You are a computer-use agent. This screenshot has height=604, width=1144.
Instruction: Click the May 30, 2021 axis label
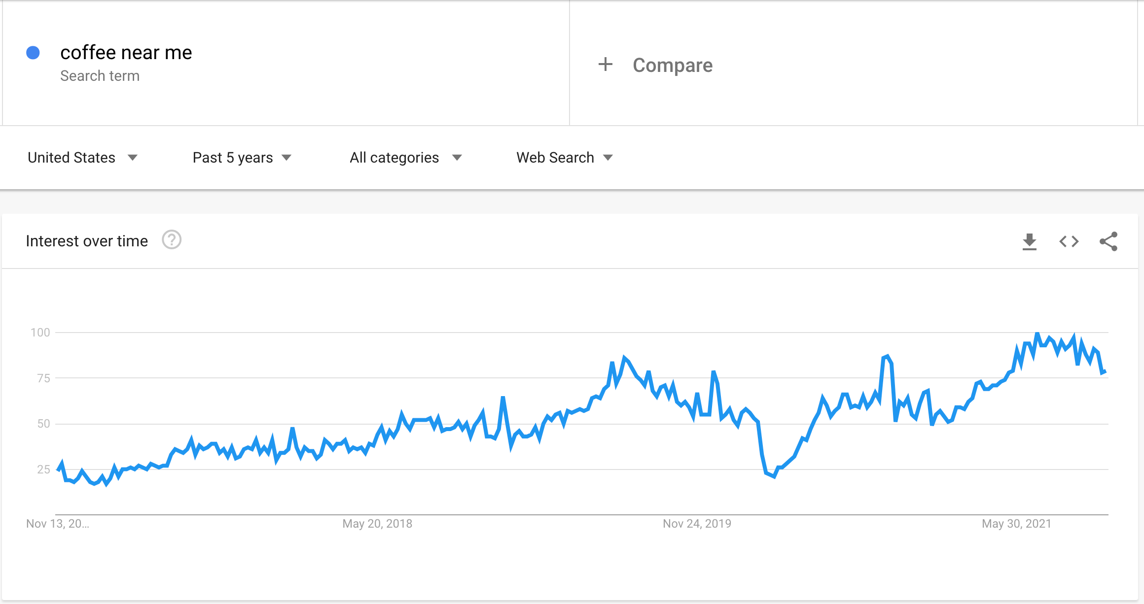tap(1016, 524)
